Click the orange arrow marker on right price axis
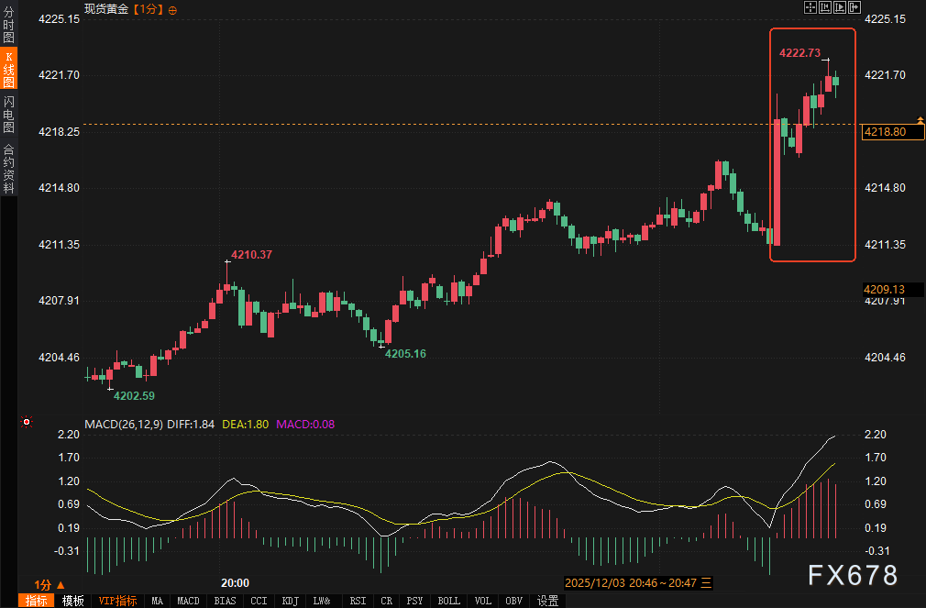This screenshot has height=608, width=926. coord(920,119)
